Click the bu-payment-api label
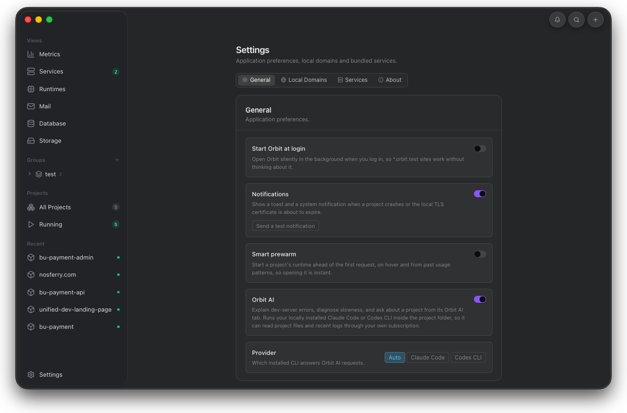The image size is (627, 413). coord(62,292)
